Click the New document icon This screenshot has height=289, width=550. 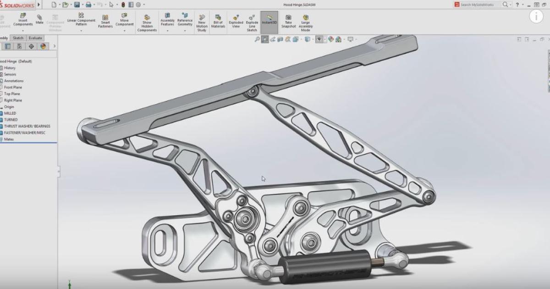pyautogui.click(x=54, y=5)
